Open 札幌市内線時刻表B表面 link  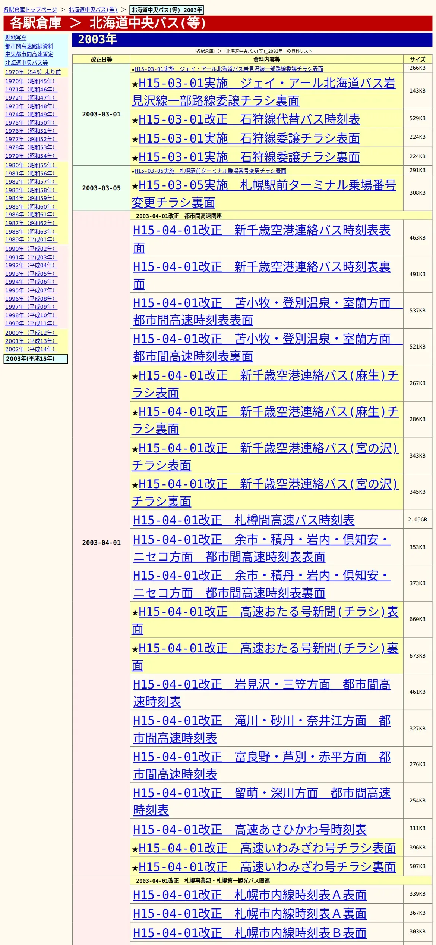(250, 933)
